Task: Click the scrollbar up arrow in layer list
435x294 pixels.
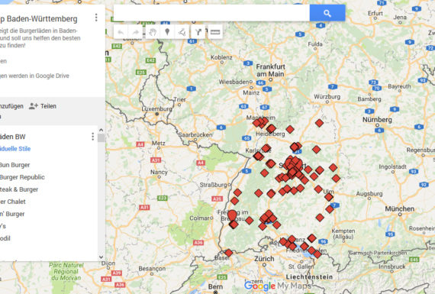Action: click(101, 130)
